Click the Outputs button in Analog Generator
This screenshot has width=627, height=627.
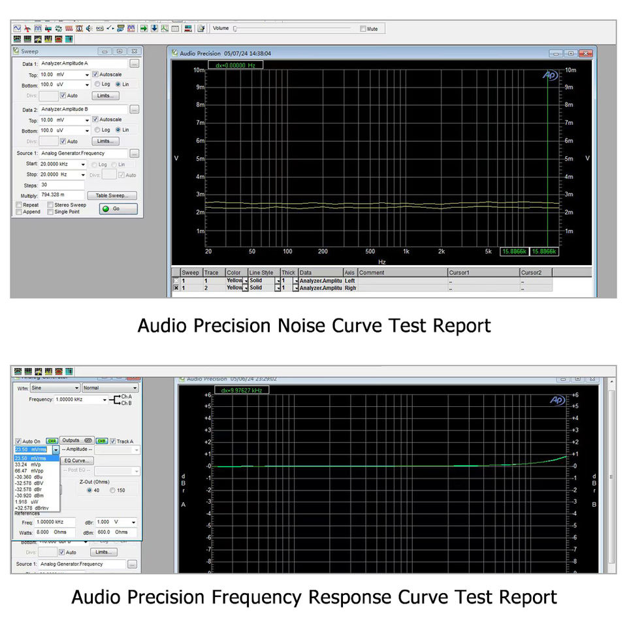point(77,440)
